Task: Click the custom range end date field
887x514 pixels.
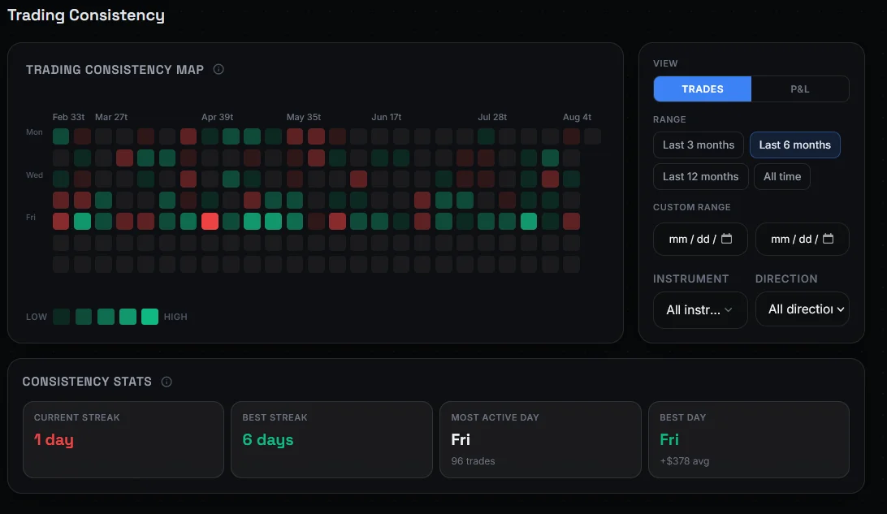Action: tap(803, 240)
